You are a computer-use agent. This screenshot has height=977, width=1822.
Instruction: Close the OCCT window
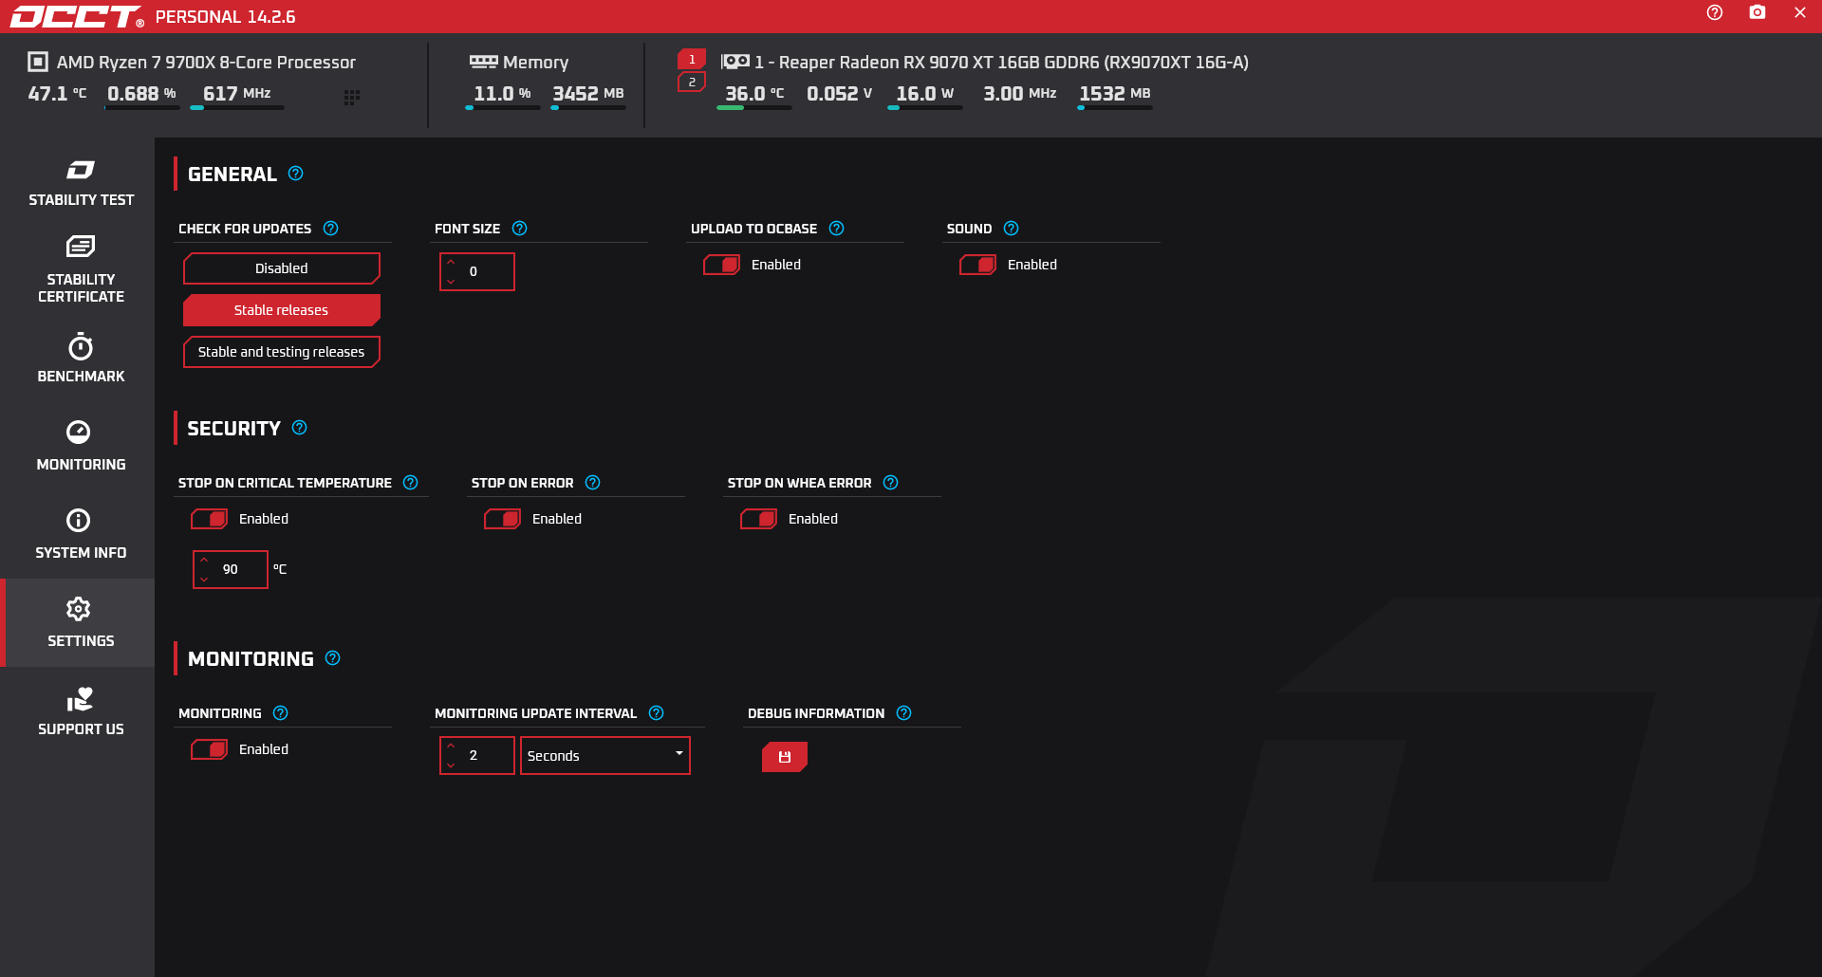pos(1800,12)
